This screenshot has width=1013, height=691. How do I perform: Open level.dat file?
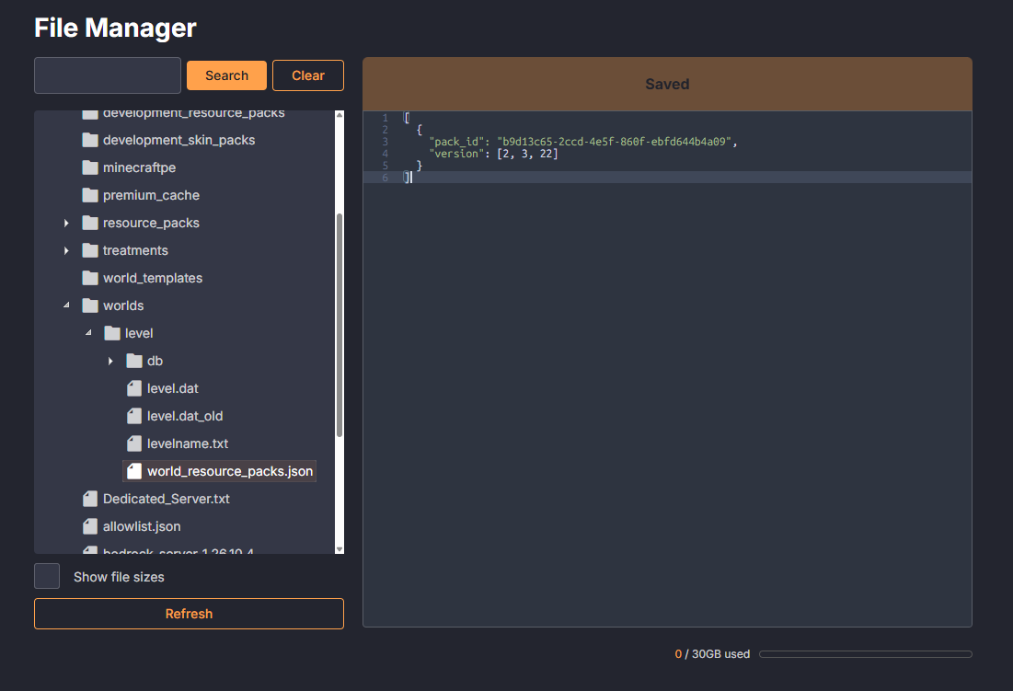coord(172,389)
